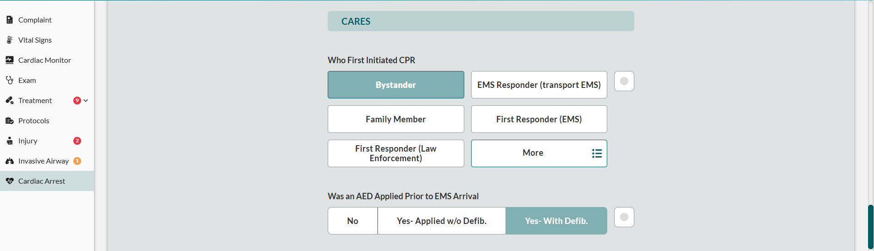
Task: Click the Protocols icon in sidebar
Action: pyautogui.click(x=10, y=120)
